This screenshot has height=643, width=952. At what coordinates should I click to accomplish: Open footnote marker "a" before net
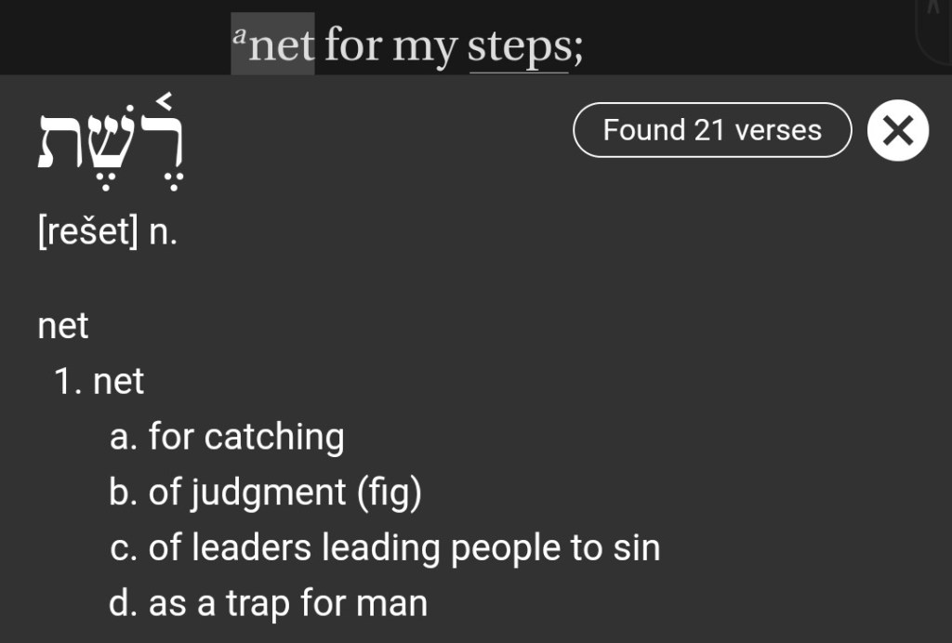(239, 37)
